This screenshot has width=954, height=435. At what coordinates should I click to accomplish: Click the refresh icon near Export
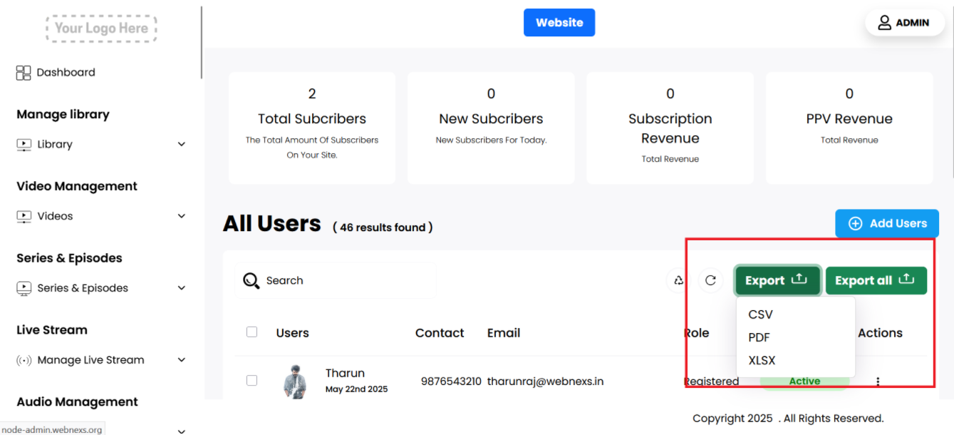click(x=710, y=280)
